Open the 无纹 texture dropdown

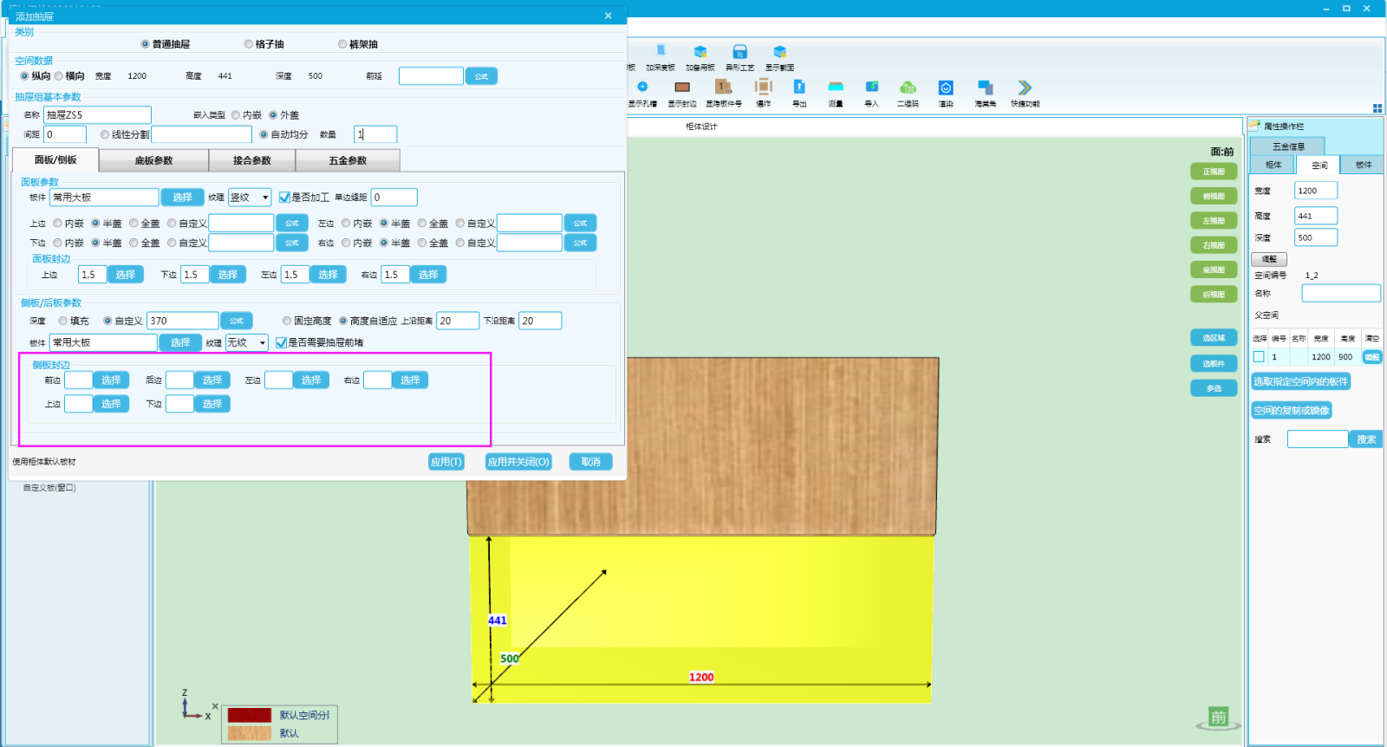[x=247, y=342]
